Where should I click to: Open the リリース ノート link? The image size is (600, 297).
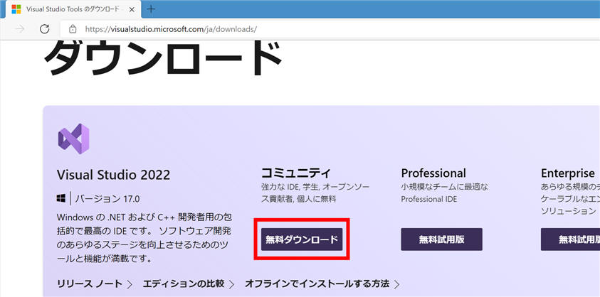click(x=90, y=283)
